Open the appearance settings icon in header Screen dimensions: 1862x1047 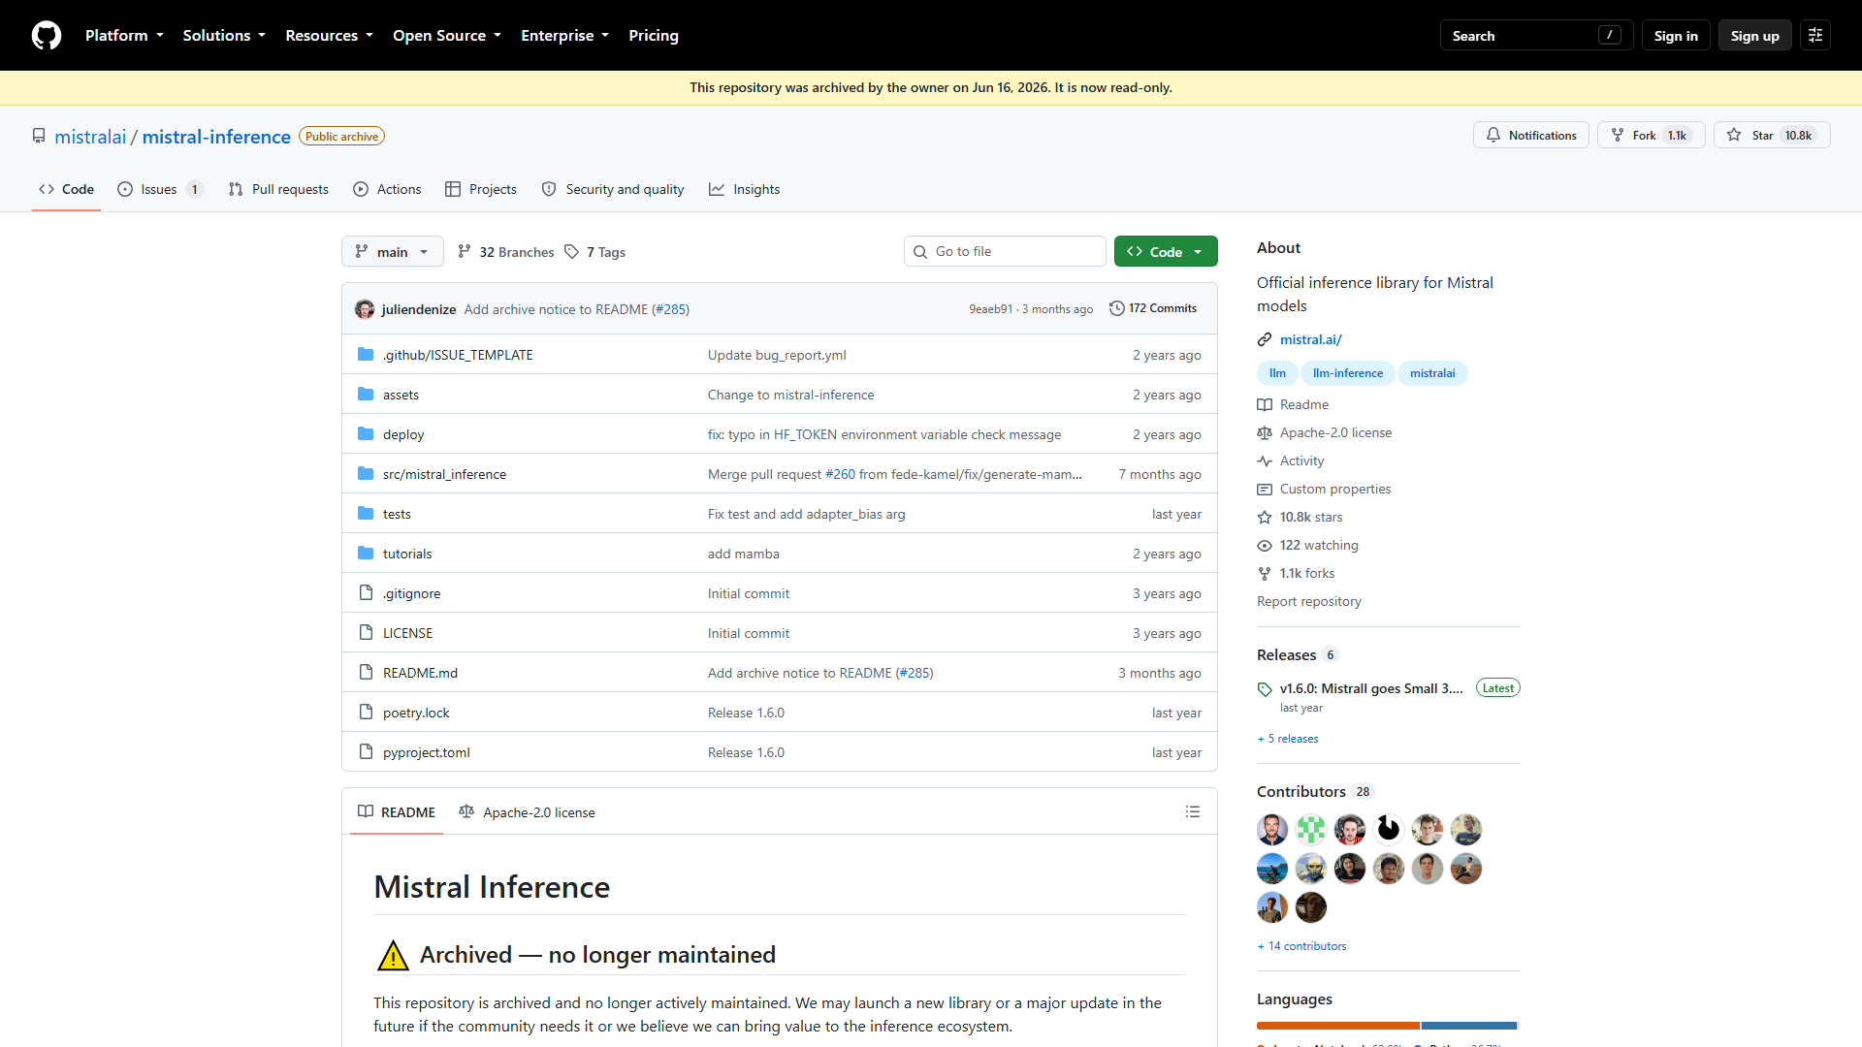(x=1815, y=36)
